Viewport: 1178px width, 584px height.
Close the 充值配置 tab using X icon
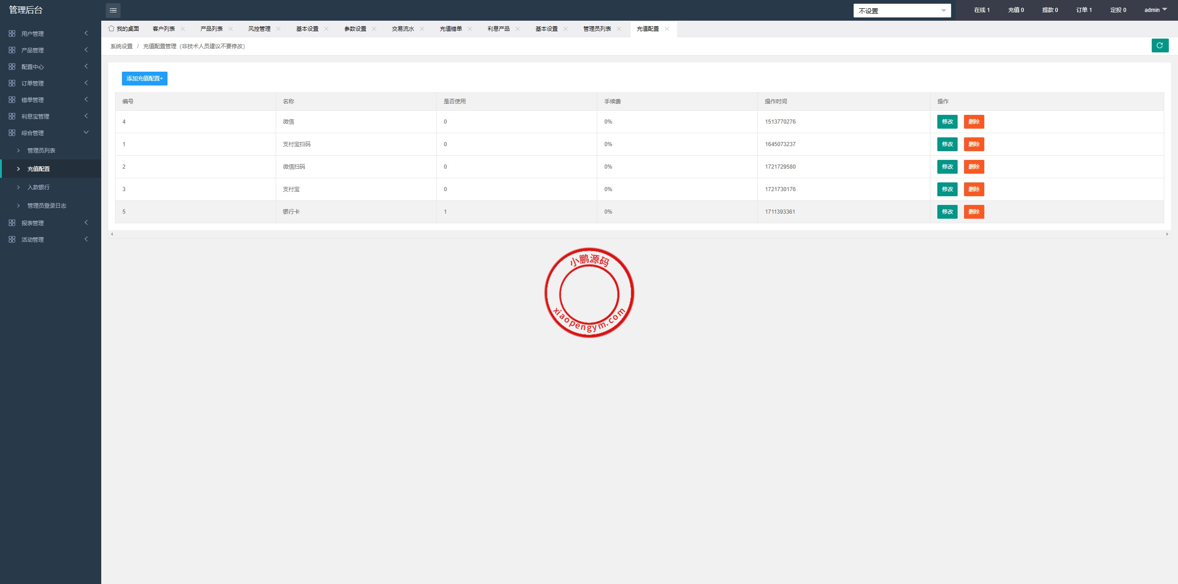click(667, 28)
